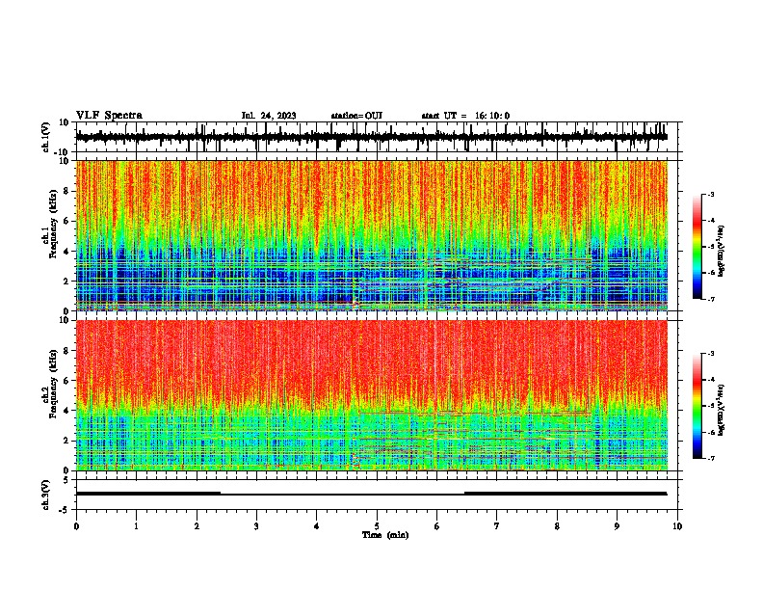Click the "VLF Spectra" title text

click(x=109, y=116)
